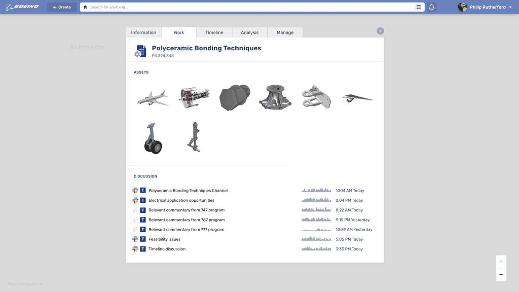Click the project document gear icon
This screenshot has width=519, height=292.
[140, 51]
